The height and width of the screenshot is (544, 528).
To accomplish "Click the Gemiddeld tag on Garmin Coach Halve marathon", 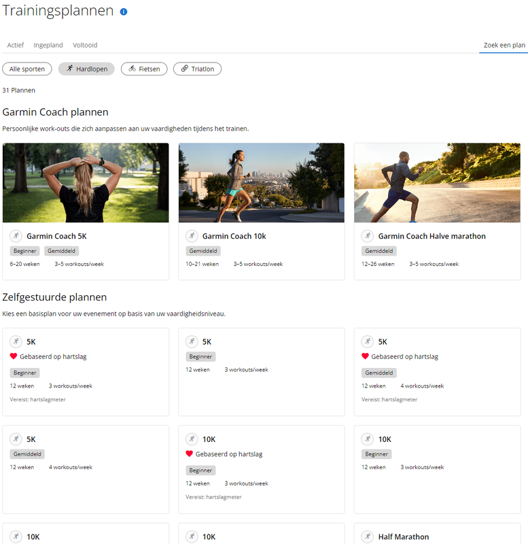I will click(x=379, y=251).
